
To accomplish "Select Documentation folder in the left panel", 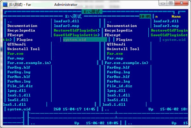I will click(22, 26).
